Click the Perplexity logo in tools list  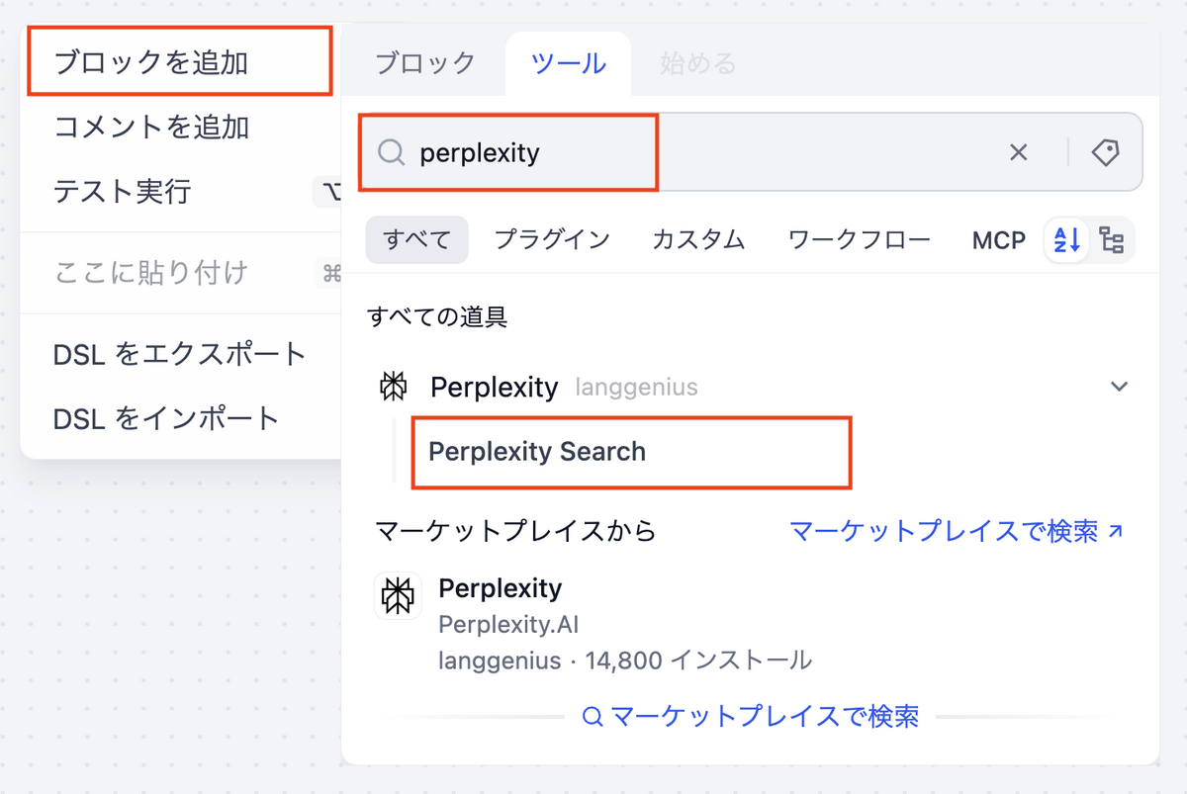(x=394, y=387)
